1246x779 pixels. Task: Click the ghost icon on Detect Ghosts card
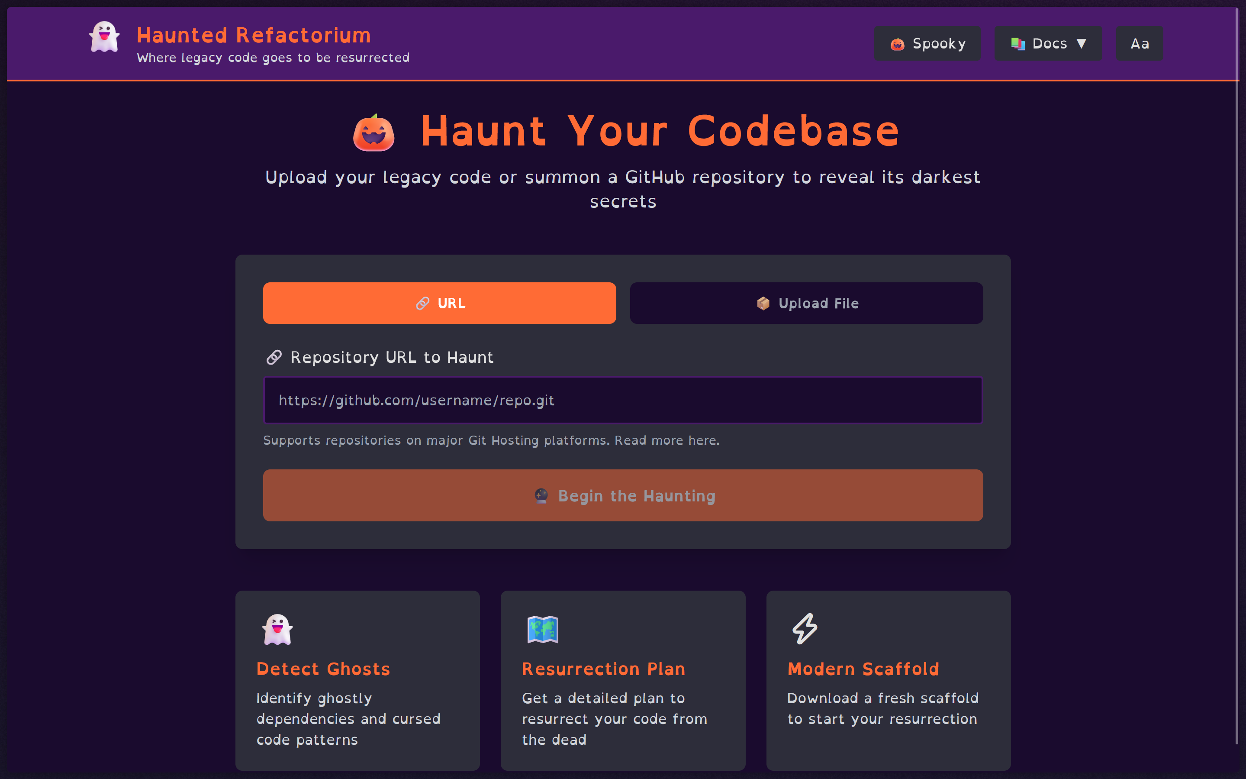(x=277, y=629)
